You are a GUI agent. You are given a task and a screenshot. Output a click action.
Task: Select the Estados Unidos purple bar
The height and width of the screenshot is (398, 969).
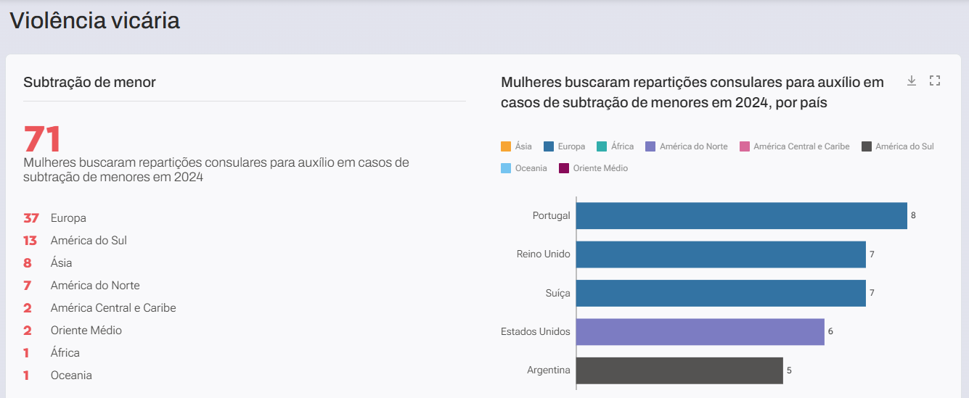pyautogui.click(x=700, y=331)
